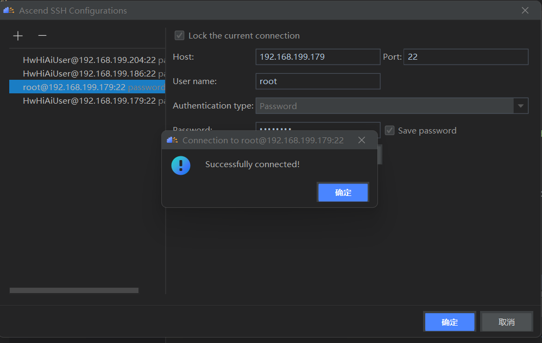Focus the Password field with dots
Viewport: 542px width, 343px height.
coord(318,127)
